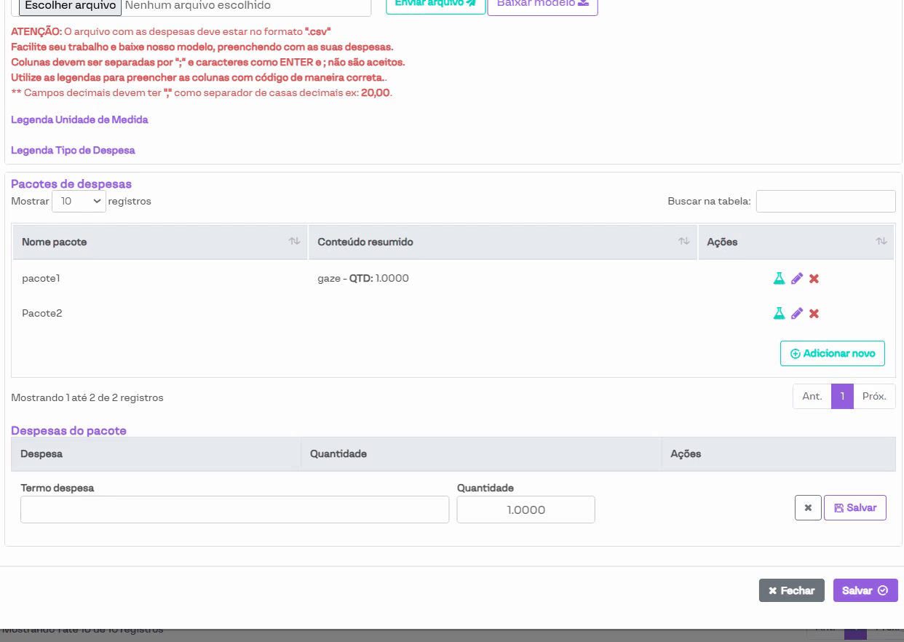Click the Baixar modelo button
Viewport: 904px width, 642px height.
pos(542,4)
